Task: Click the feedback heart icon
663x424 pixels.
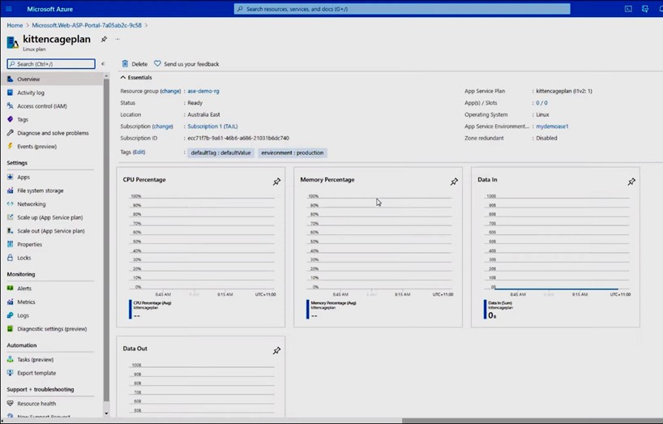Action: pyautogui.click(x=157, y=63)
